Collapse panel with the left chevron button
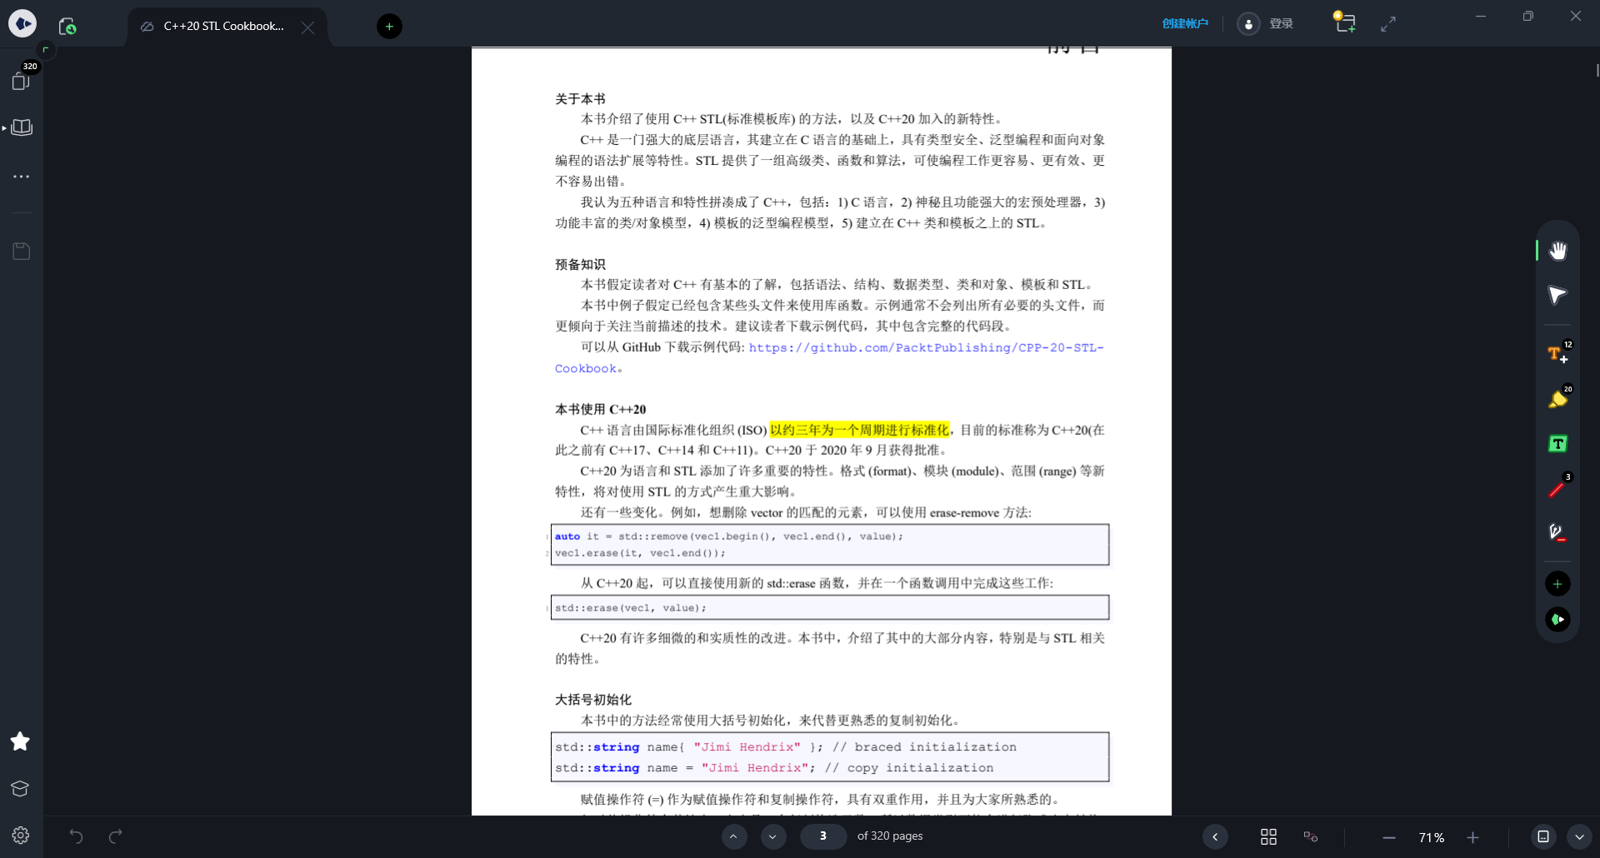 [1215, 837]
